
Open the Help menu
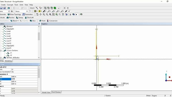[31, 5]
